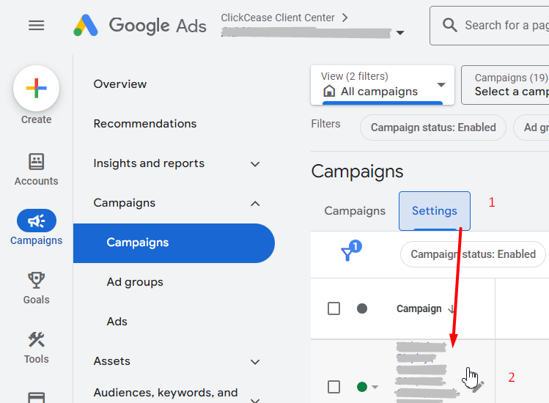Click the Google Ads logo

point(140,25)
